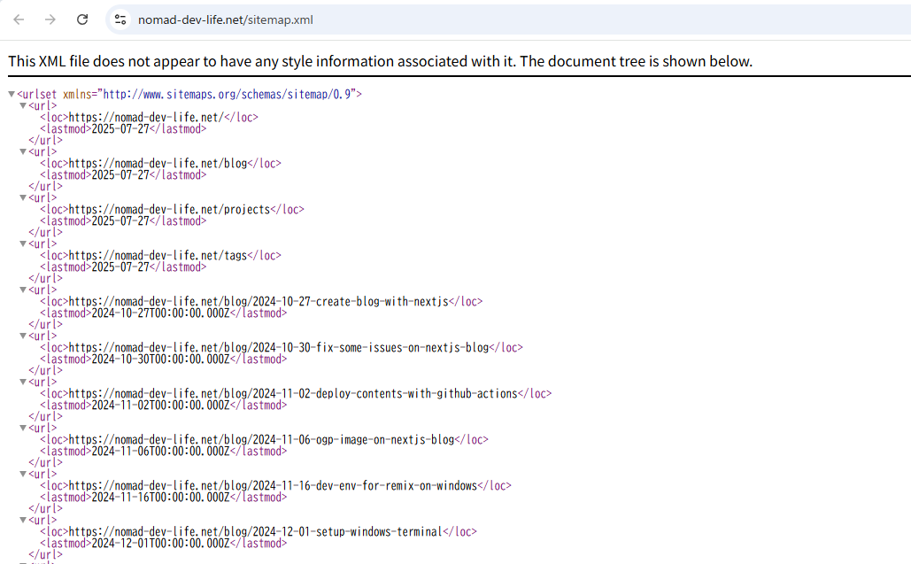Collapse the url node containing /projects
Viewport: 911px width, 564px height.
point(23,197)
